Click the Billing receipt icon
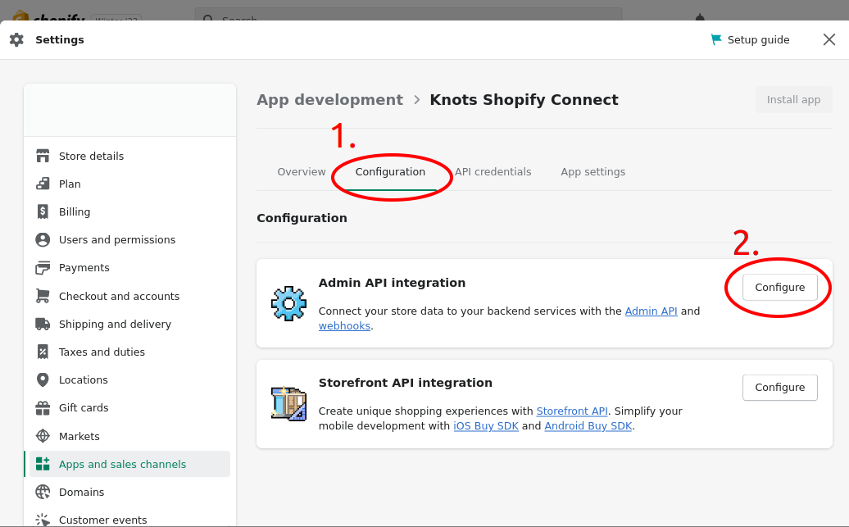The width and height of the screenshot is (849, 527). coord(43,211)
